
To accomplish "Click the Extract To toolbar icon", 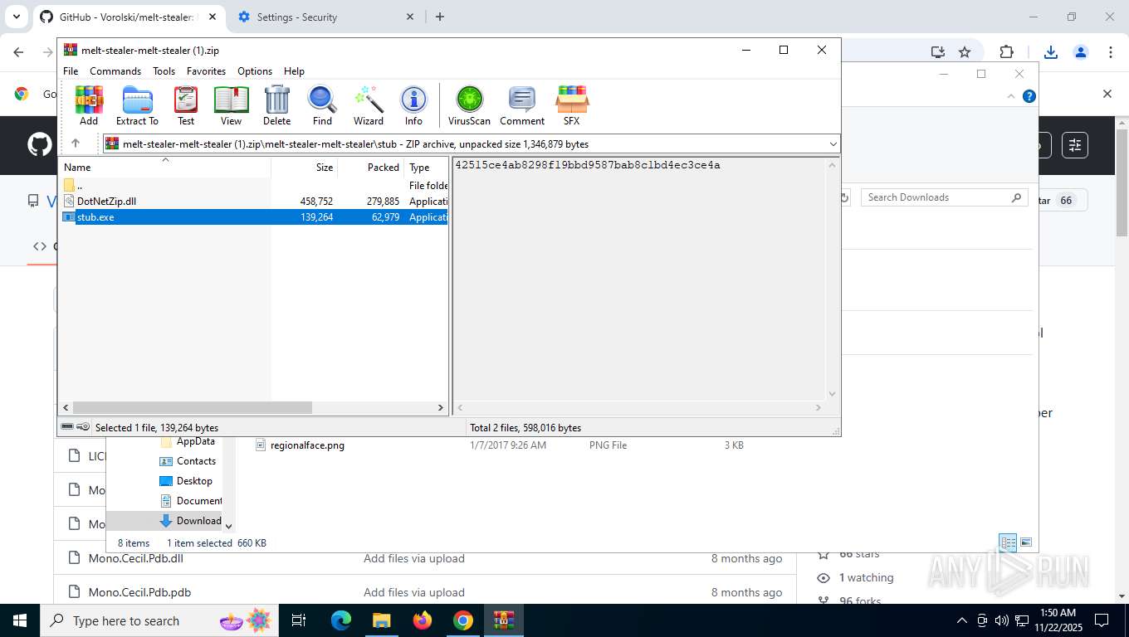I will pyautogui.click(x=137, y=105).
